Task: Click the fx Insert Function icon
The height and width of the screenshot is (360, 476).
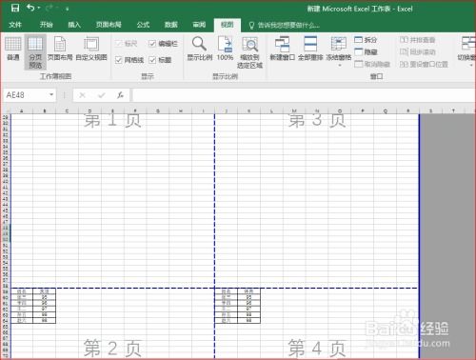Action: [x=120, y=95]
